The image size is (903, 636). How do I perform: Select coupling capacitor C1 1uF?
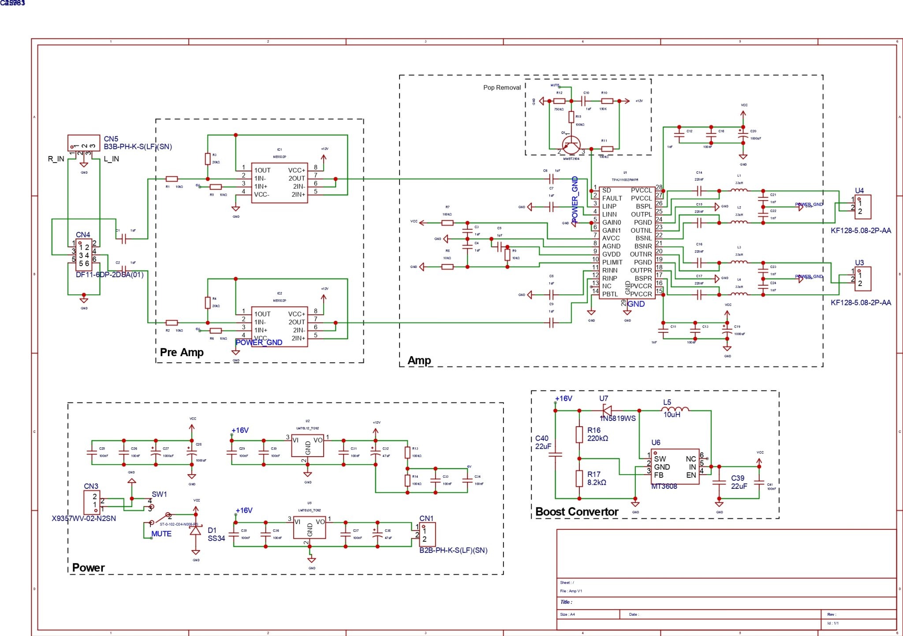coord(124,239)
